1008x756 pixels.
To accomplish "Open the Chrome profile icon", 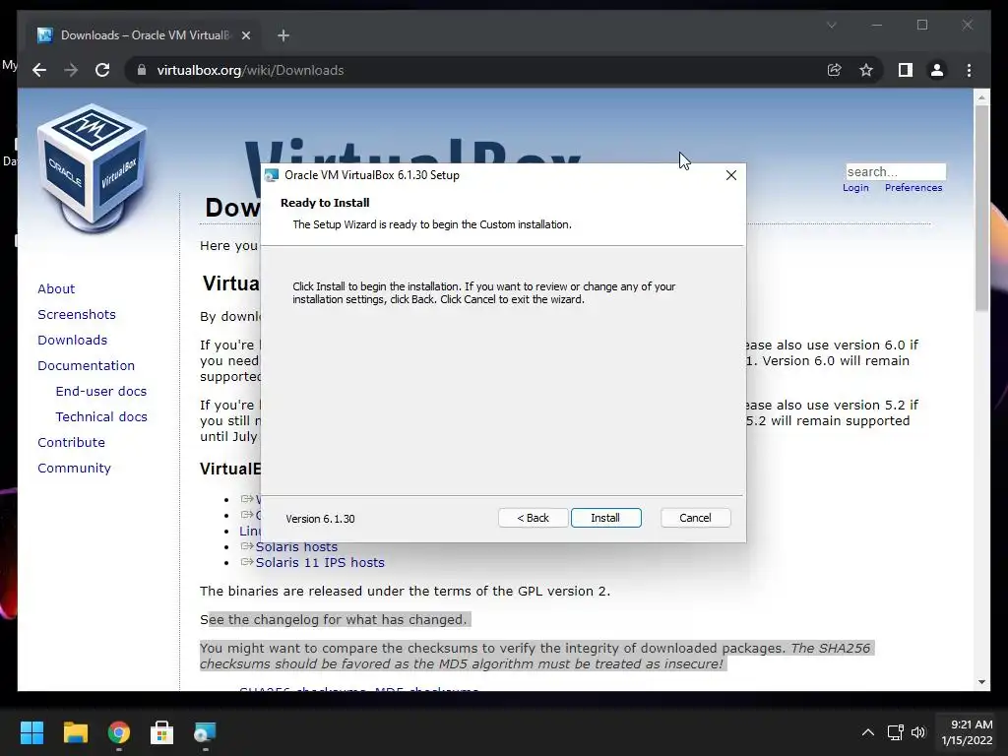I will tap(937, 70).
